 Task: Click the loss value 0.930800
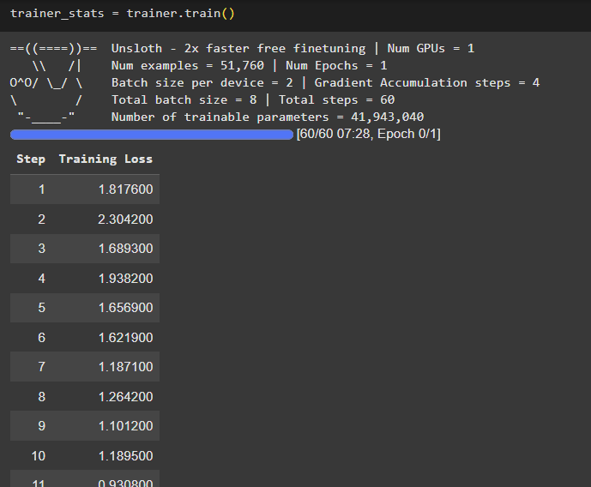125,483
